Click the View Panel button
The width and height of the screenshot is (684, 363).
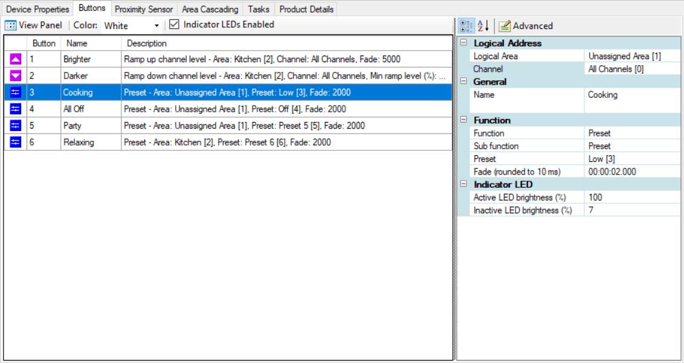point(33,25)
